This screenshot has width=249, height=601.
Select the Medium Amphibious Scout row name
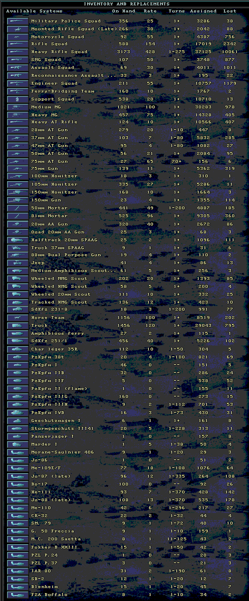coord(74,271)
